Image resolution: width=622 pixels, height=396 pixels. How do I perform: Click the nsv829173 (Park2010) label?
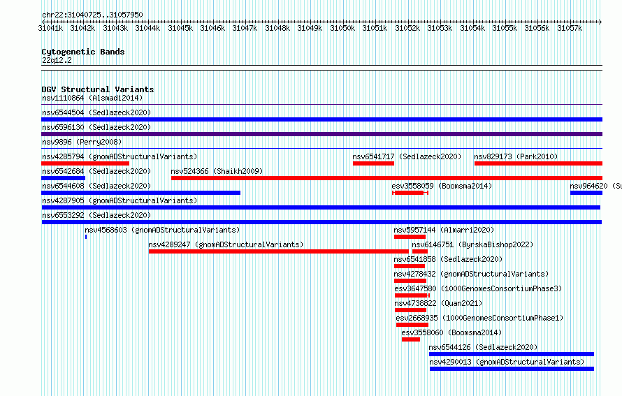coord(516,156)
